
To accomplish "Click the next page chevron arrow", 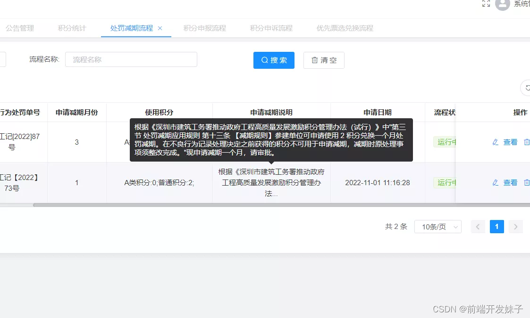I will coord(515,227).
